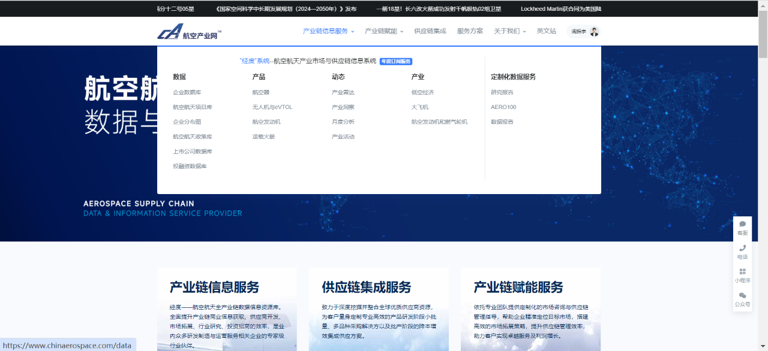Expand the 产业链赋能 dropdown menu
This screenshot has width=768, height=351.
(384, 31)
